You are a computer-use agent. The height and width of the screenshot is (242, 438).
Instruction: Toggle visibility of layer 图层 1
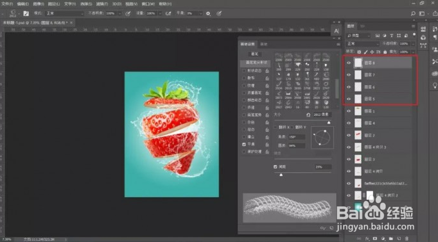click(349, 111)
